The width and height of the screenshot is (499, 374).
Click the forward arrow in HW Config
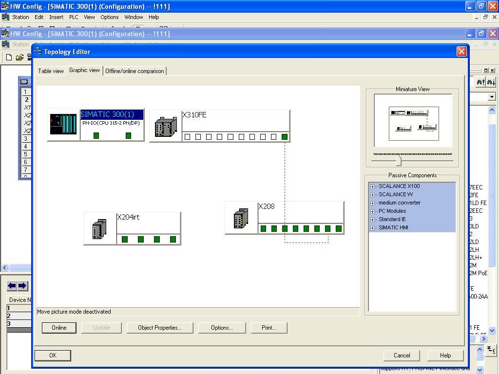pos(22,285)
